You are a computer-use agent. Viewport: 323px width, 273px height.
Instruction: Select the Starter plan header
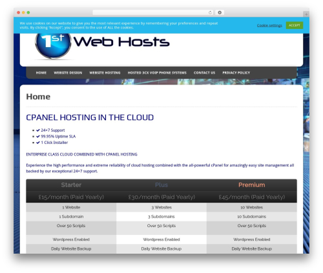coord(71,185)
